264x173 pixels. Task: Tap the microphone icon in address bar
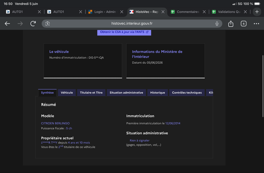217,24
